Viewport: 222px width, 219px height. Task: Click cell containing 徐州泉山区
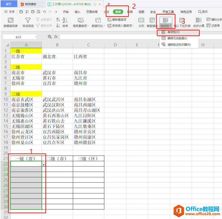tap(26, 142)
